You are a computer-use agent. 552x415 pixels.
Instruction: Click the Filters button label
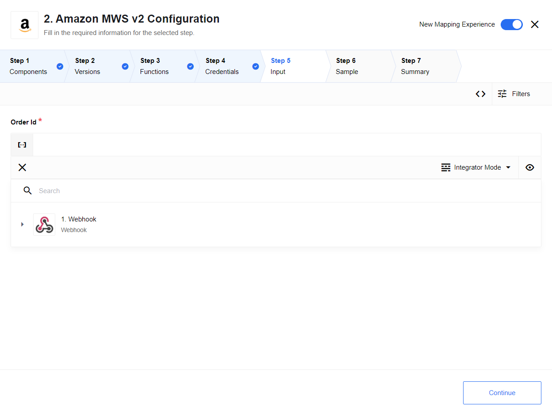point(521,94)
